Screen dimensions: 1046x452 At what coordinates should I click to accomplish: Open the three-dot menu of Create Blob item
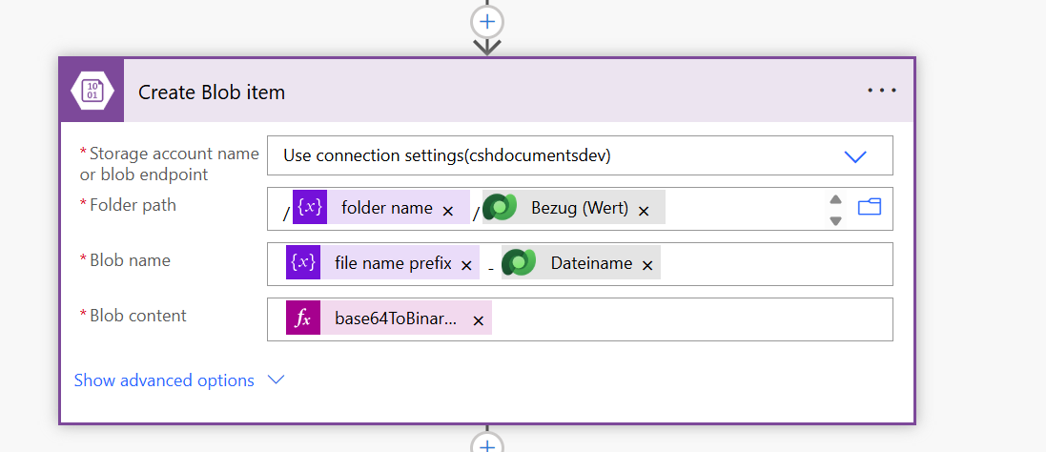point(881,91)
